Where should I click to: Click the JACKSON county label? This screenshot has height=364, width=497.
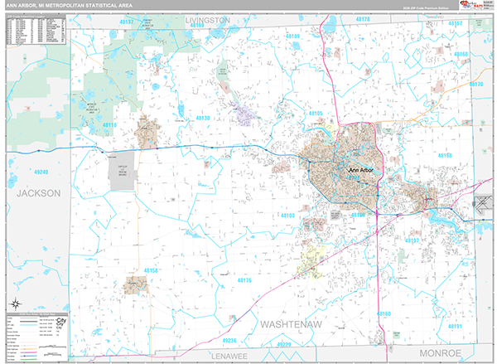coord(38,192)
